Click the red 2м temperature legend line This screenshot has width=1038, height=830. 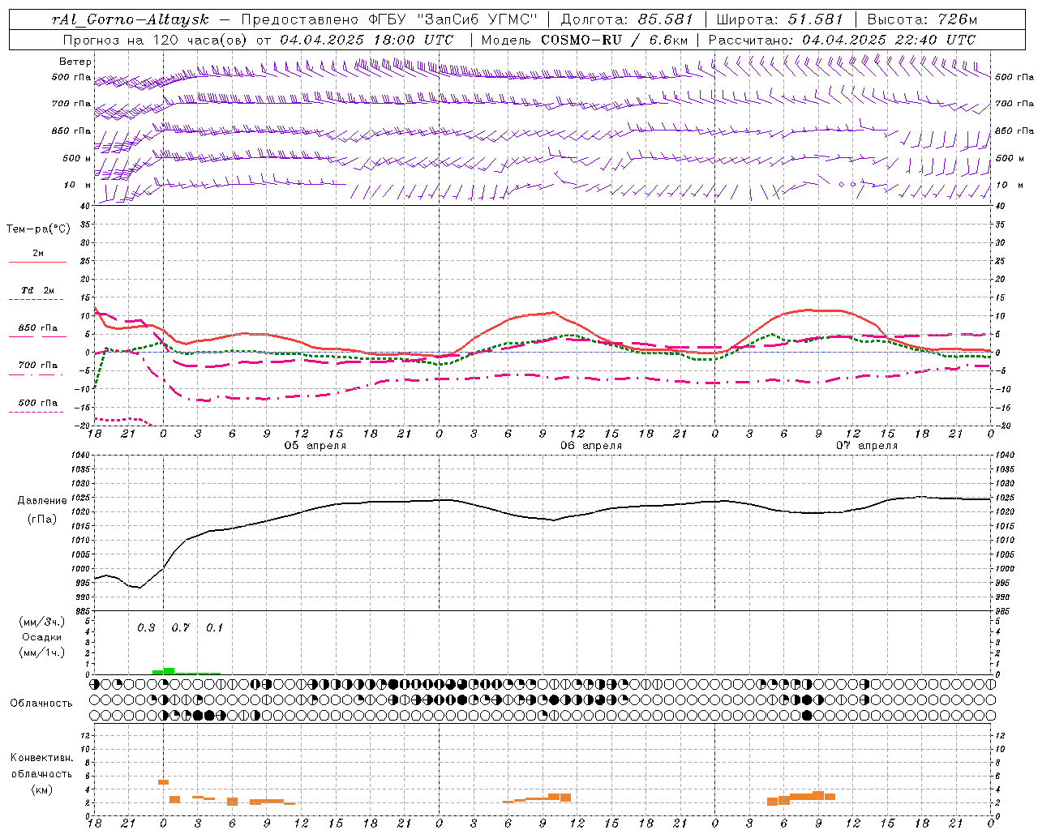coord(37,263)
